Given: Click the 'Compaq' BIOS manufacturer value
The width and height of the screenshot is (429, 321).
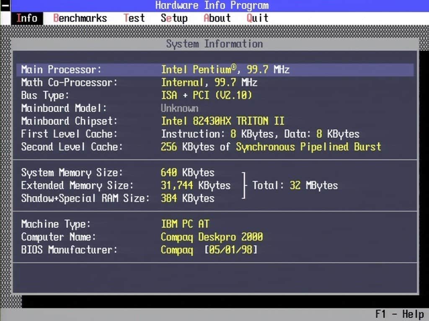Looking at the screenshot, I should [177, 250].
